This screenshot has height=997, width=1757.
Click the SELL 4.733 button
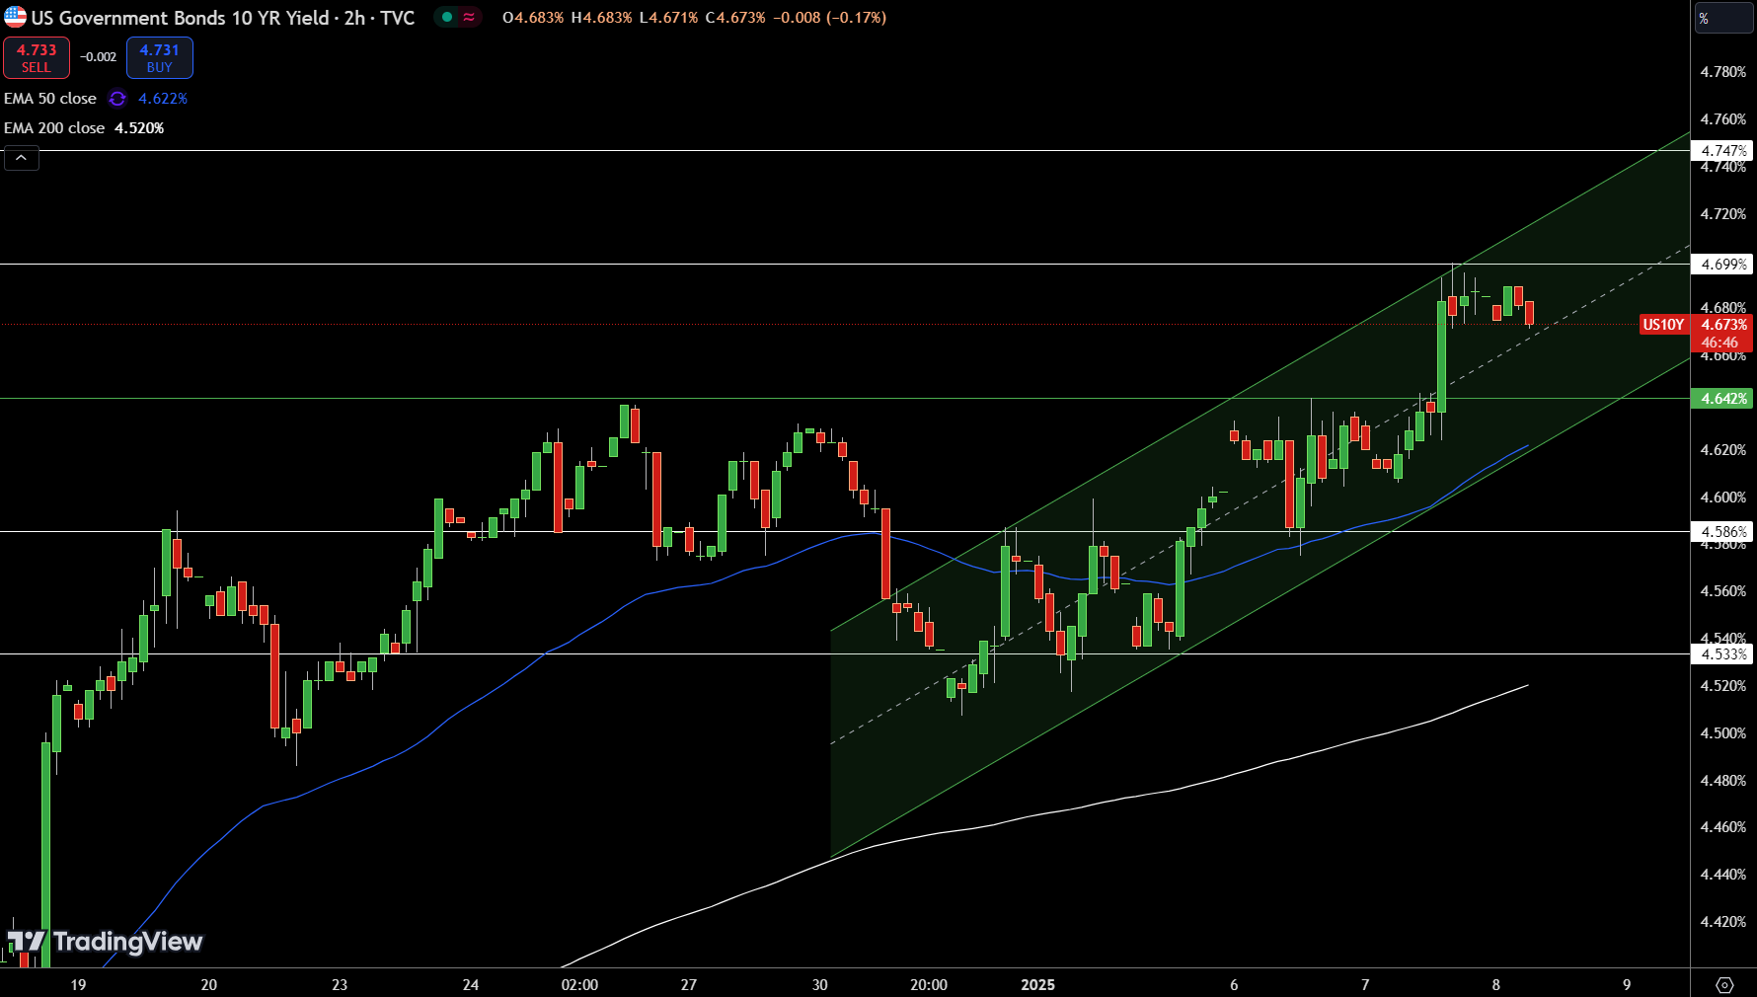37,58
